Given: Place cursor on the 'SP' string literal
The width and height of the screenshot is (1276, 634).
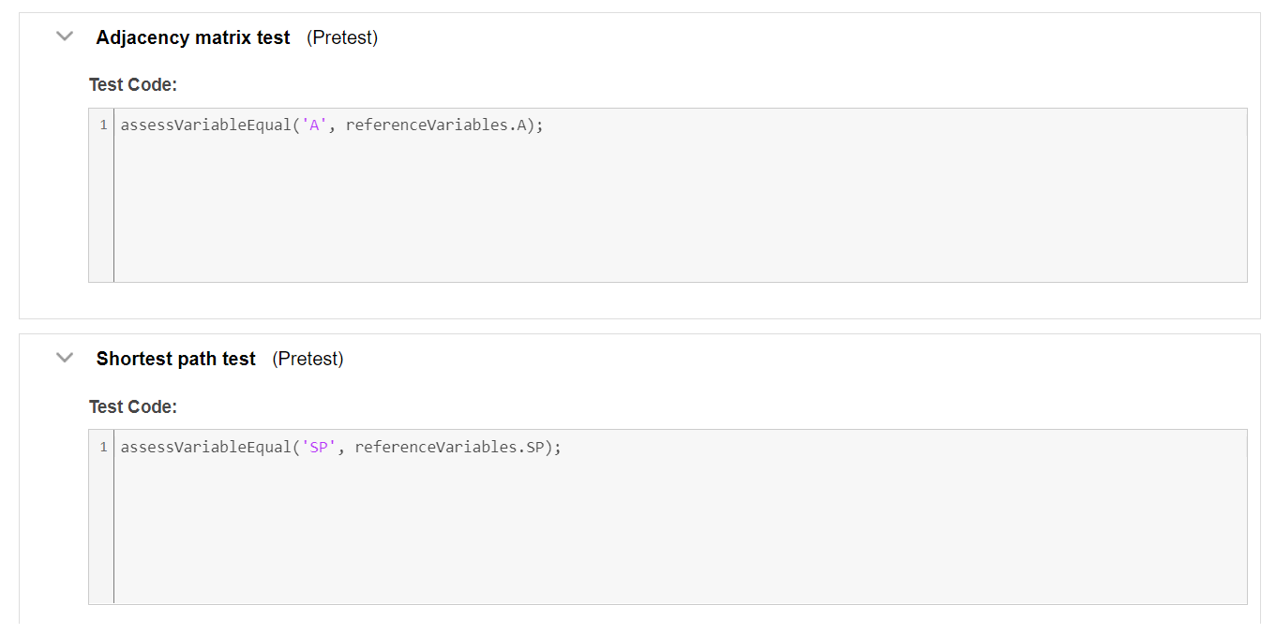Looking at the screenshot, I should pos(319,448).
